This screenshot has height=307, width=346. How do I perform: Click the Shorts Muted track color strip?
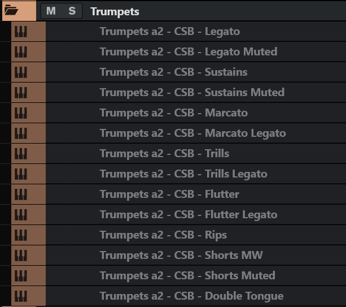(x=37, y=276)
